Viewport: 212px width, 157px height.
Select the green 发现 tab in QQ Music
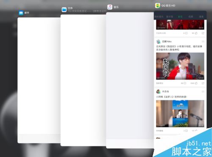pyautogui.click(x=180, y=17)
